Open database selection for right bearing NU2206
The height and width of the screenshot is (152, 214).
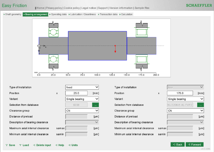click(200, 105)
